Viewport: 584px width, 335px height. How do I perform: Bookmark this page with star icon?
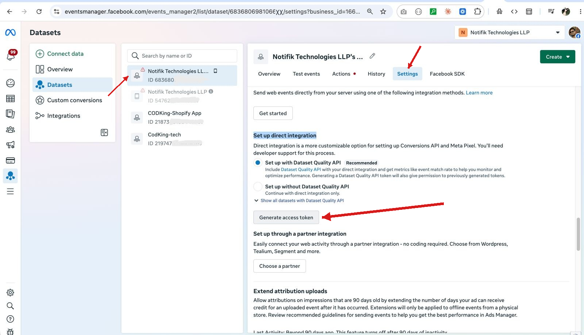(x=383, y=12)
